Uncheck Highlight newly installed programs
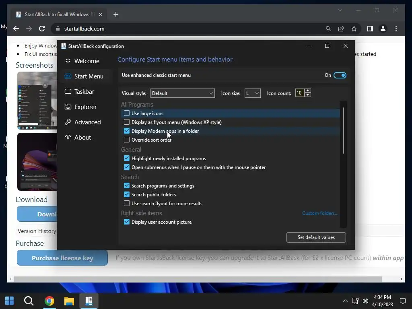The image size is (412, 309). pos(127,159)
